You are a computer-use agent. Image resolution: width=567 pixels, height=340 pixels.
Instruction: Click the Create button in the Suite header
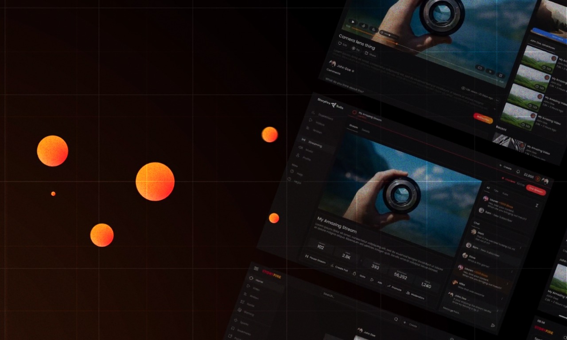[x=506, y=167]
